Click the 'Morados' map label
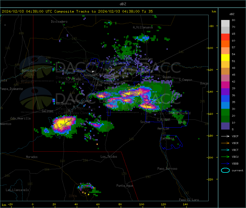The width and height of the screenshot is (246, 208). pyautogui.click(x=32, y=157)
